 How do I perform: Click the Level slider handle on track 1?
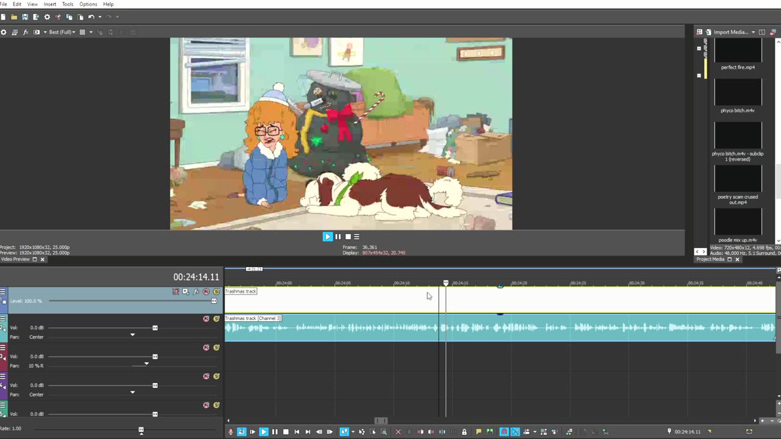pyautogui.click(x=214, y=301)
